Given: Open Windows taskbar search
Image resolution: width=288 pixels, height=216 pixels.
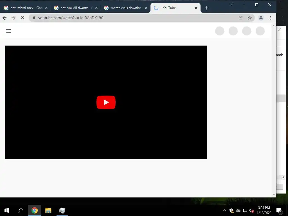Looking at the screenshot, I should click(x=20, y=210).
